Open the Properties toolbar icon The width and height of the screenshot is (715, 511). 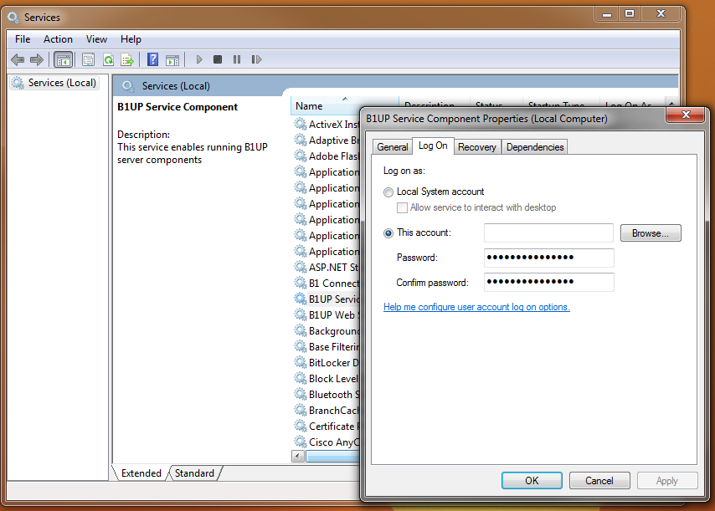click(89, 59)
